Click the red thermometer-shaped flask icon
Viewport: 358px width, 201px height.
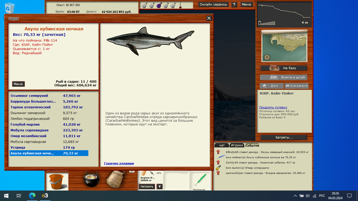point(180,5)
